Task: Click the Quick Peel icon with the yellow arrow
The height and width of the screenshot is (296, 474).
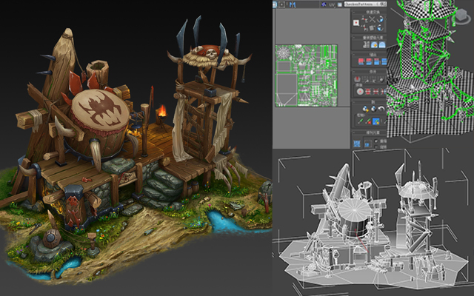Action: click(365, 109)
